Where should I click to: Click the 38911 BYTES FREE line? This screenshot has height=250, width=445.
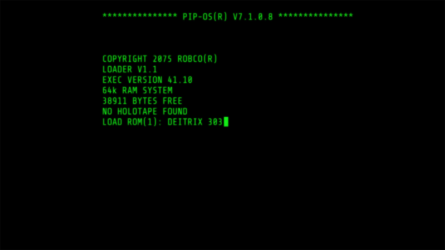tap(142, 101)
